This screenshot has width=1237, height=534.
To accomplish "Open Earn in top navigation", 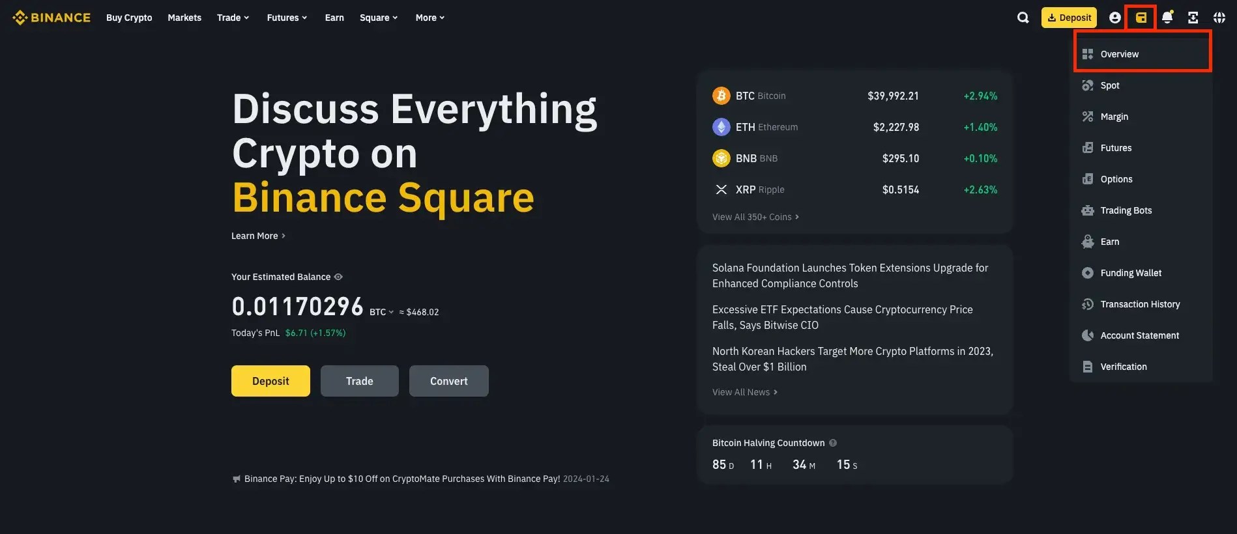I will 334,18.
